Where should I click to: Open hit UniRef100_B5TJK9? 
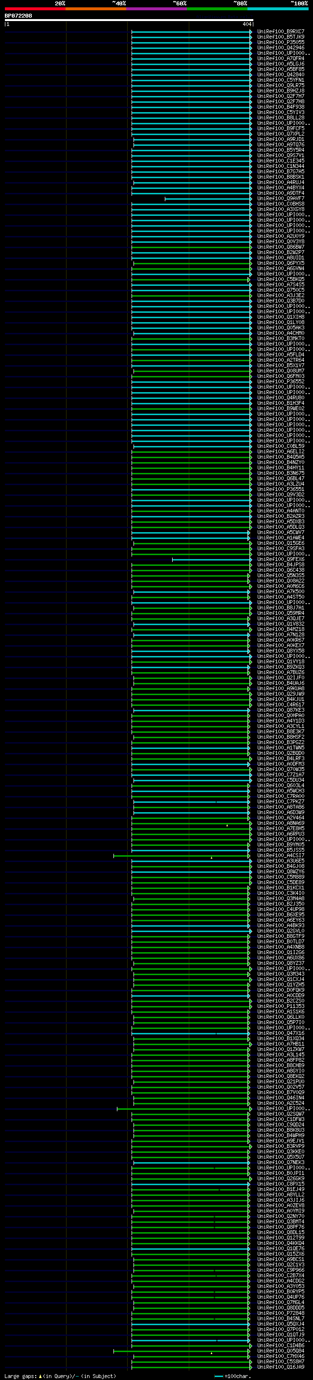(281, 37)
